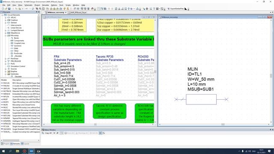Expand the MeasDevice tree node
Viewport: 274px width, 154px height.
click(x=6, y=33)
